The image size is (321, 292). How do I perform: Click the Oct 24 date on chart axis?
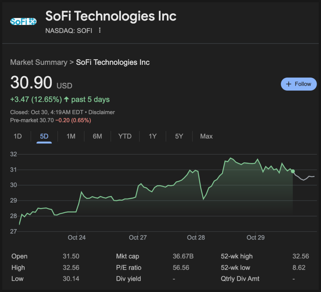pos(77,237)
